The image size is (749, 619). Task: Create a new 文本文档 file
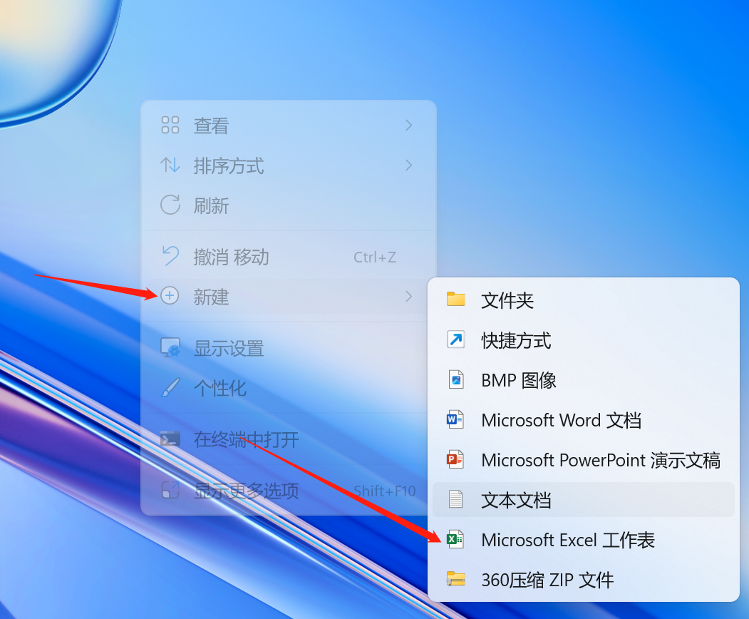tap(516, 500)
